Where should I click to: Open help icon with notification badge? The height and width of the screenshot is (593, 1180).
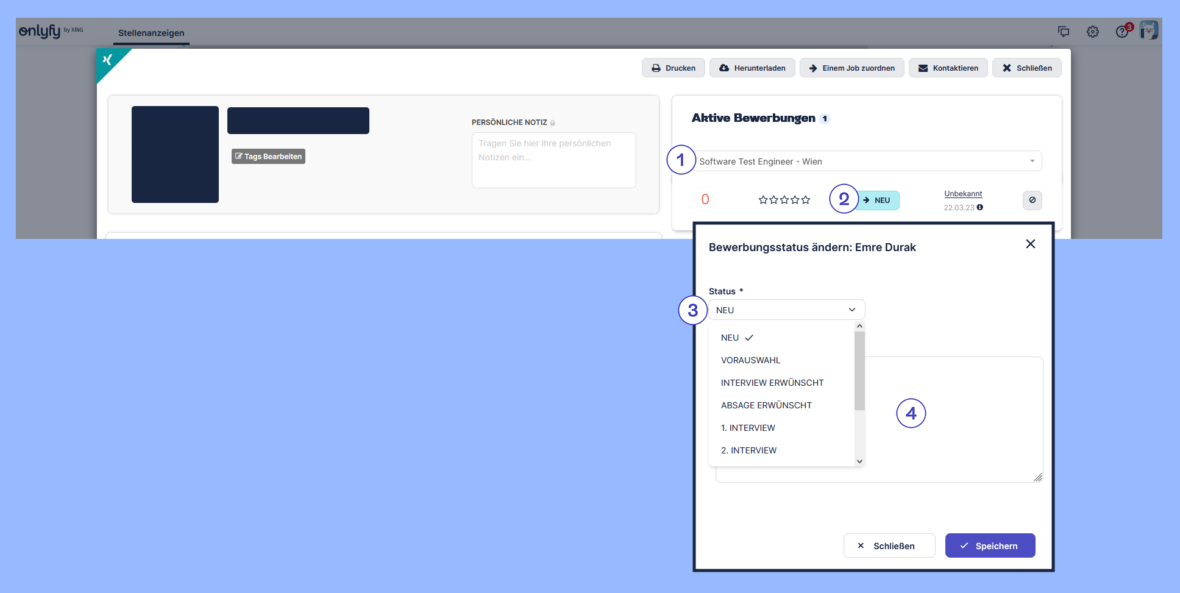[1122, 32]
